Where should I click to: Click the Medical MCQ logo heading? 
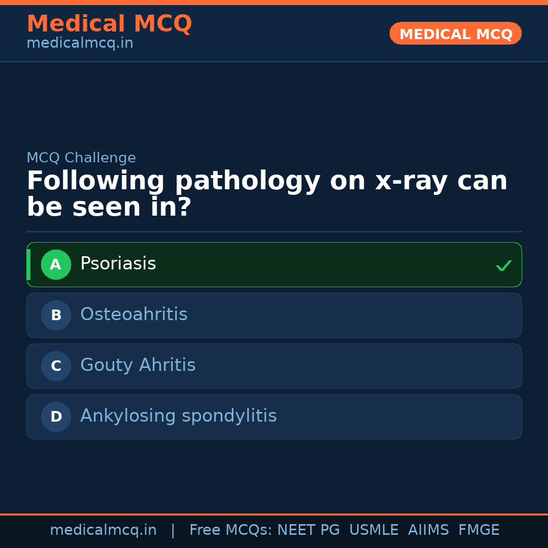point(109,24)
